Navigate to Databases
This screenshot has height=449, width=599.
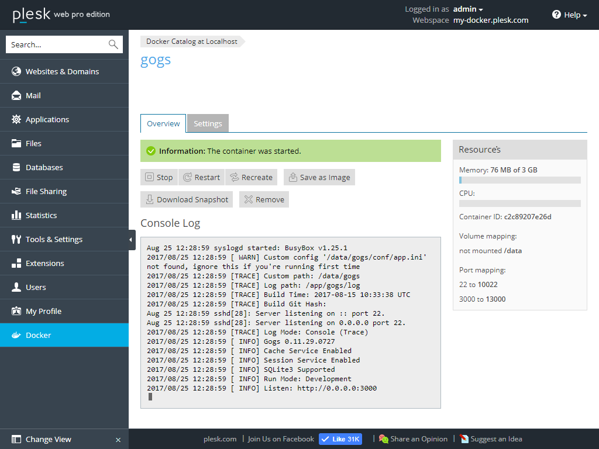click(64, 167)
